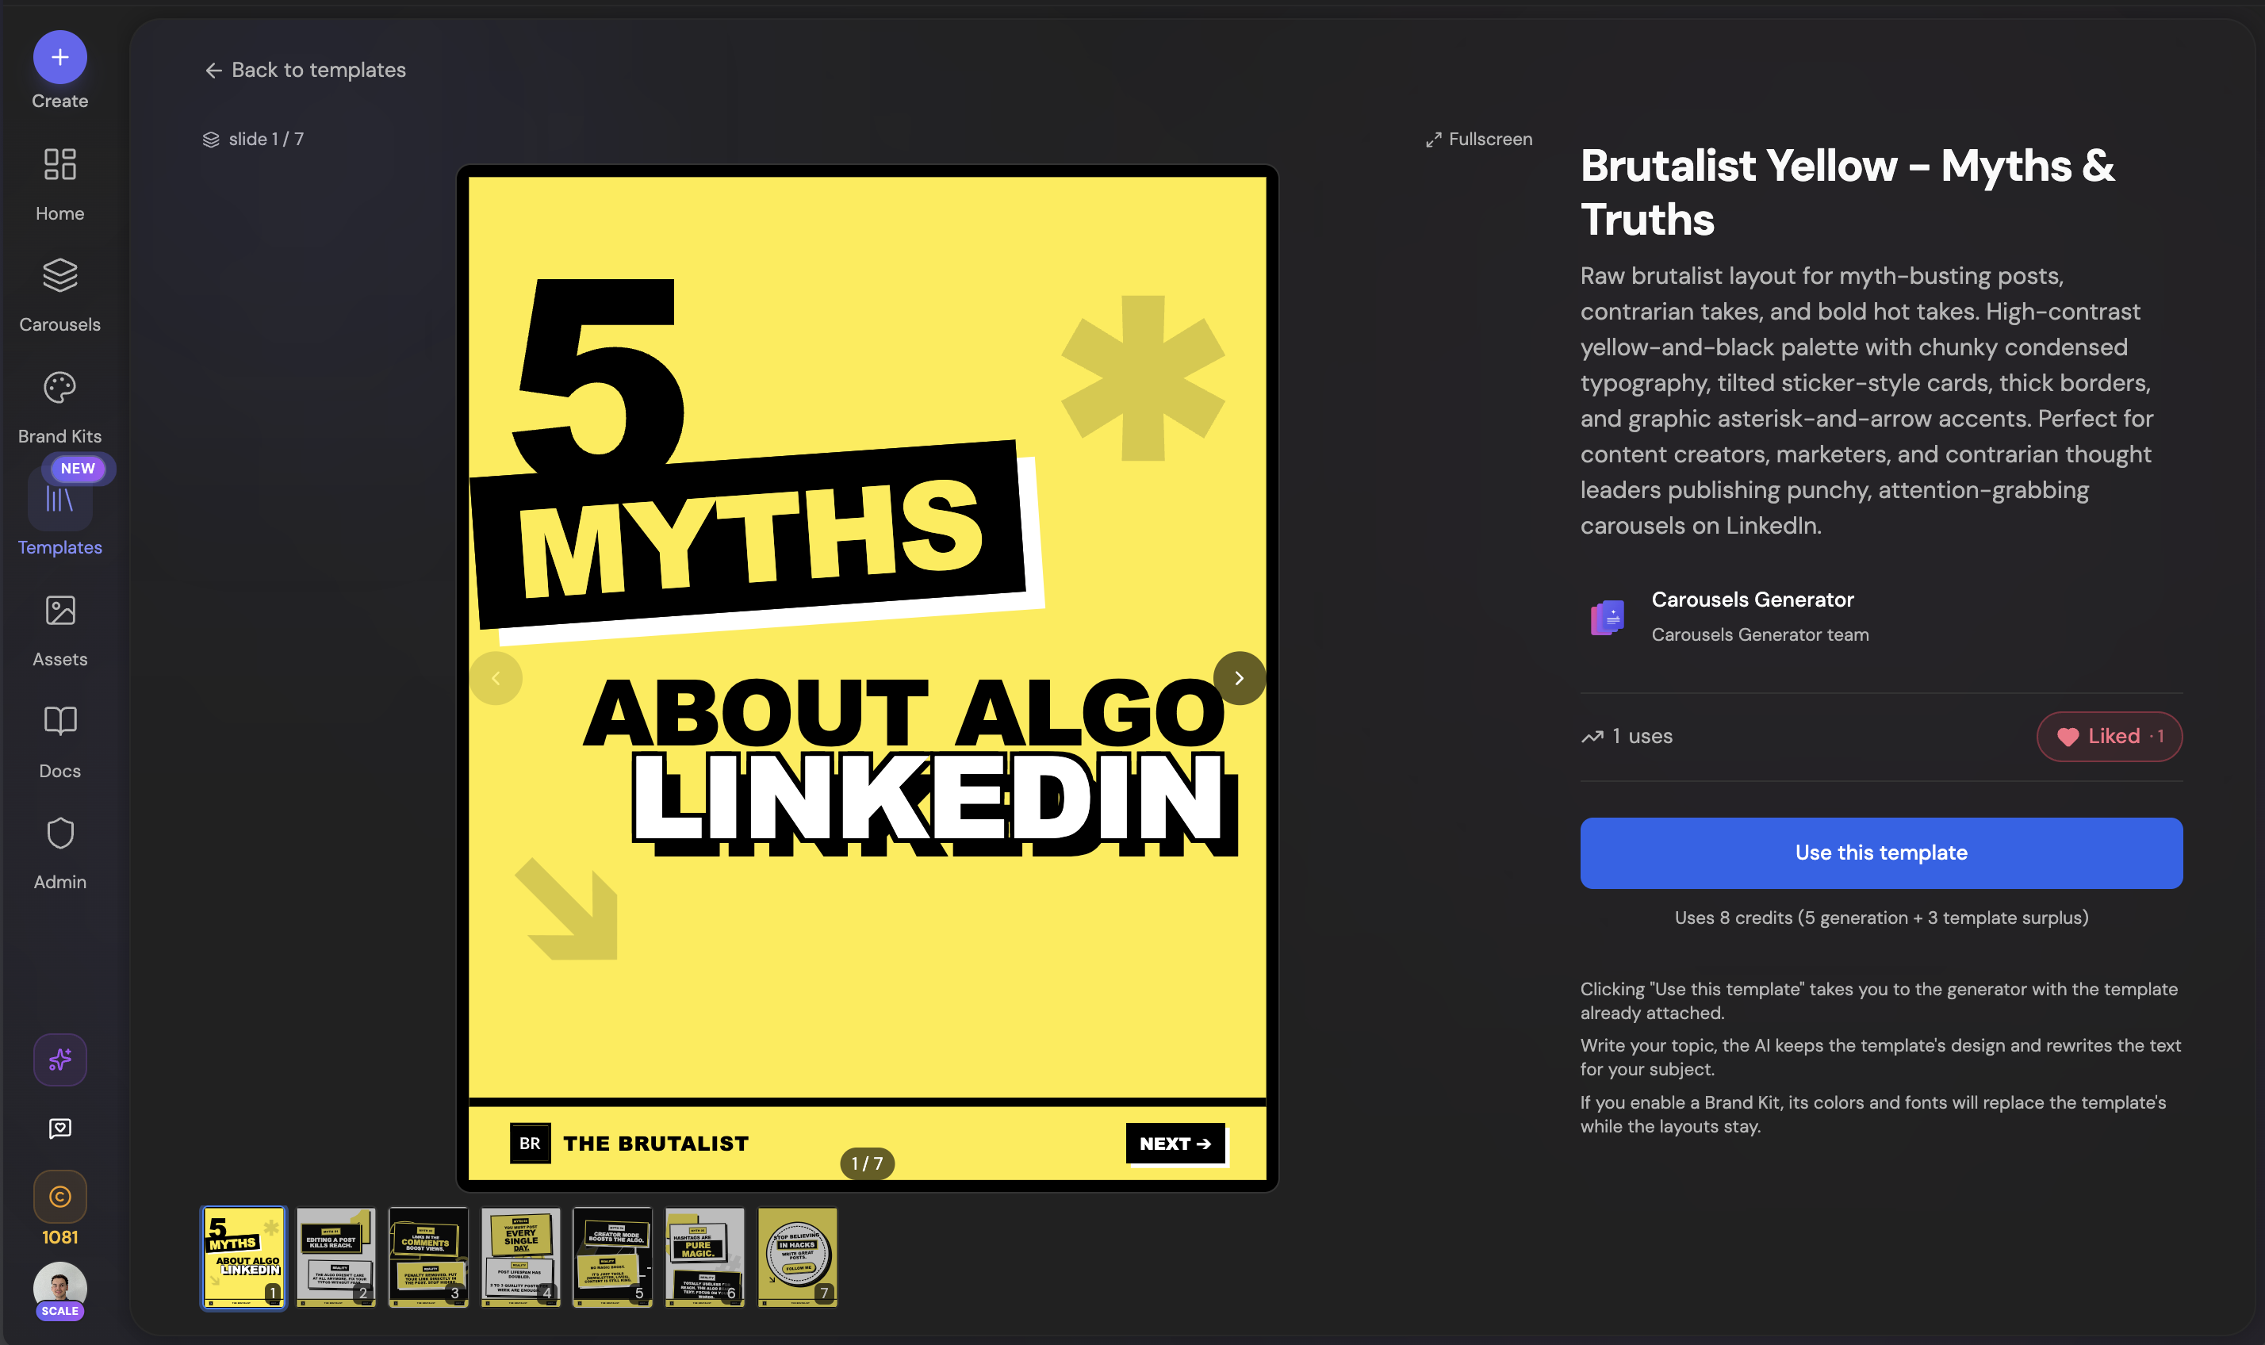This screenshot has height=1345, width=2265.
Task: Select slide 7 thumbnail with circular badge
Action: coord(797,1257)
